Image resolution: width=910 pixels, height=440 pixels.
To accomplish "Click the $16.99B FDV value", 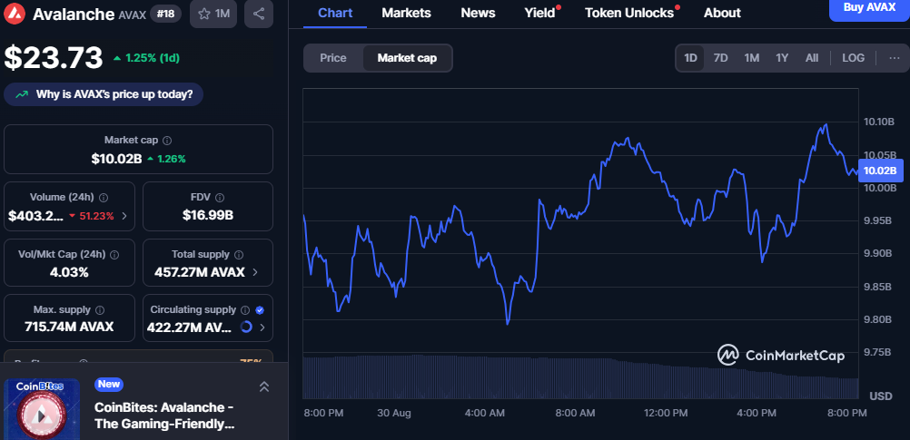I will click(208, 215).
